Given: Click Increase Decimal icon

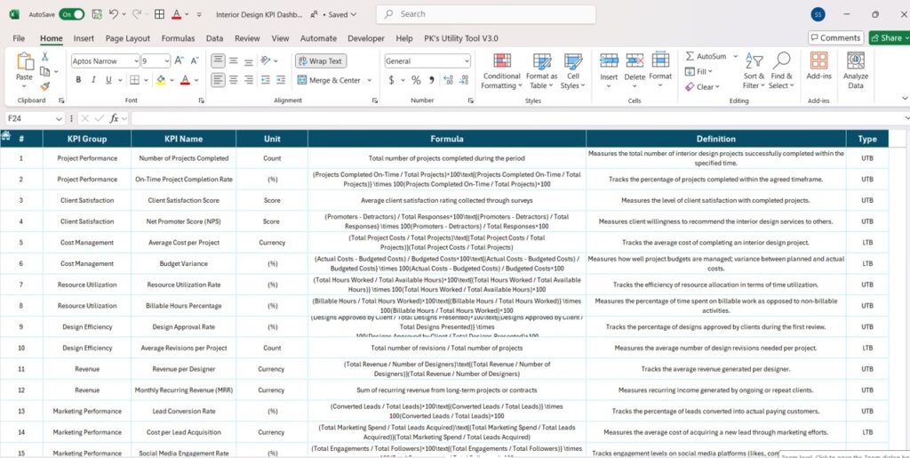Looking at the screenshot, I should (x=448, y=80).
